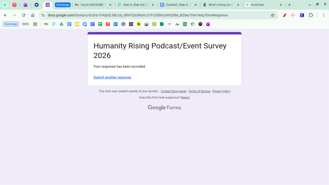Close the InnerView tab
The height and width of the screenshot is (185, 329).
coord(281,5)
